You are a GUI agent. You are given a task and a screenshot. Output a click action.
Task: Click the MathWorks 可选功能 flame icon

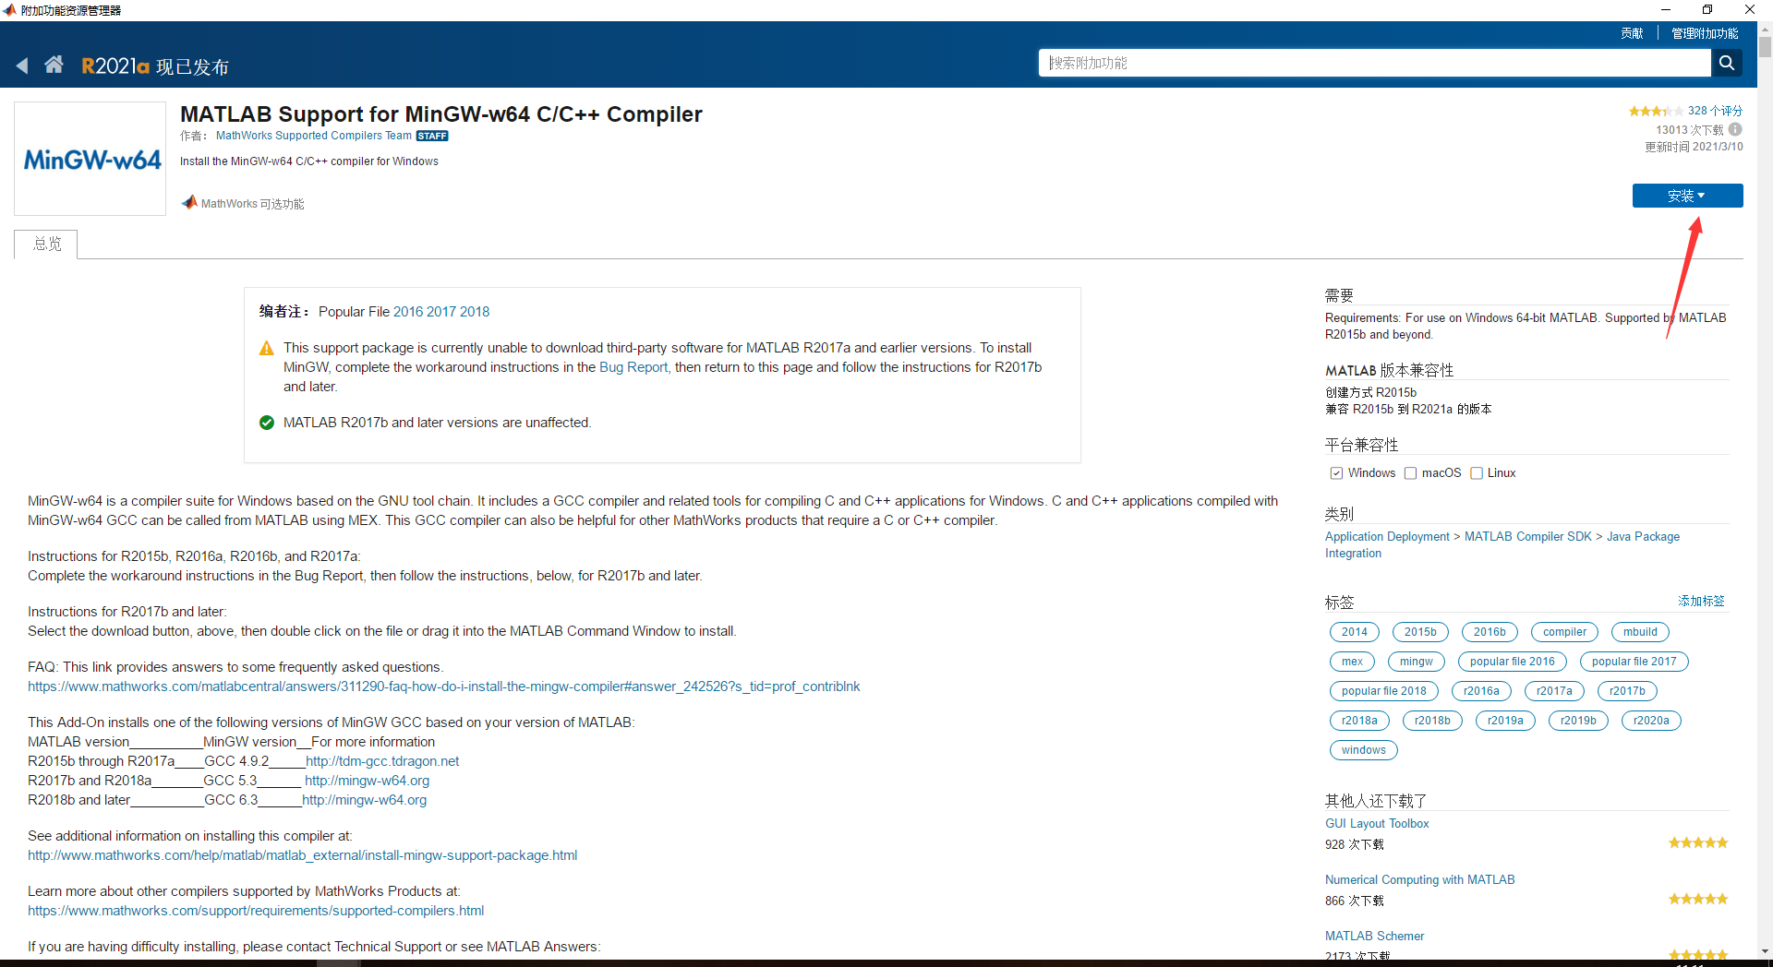coord(189,202)
